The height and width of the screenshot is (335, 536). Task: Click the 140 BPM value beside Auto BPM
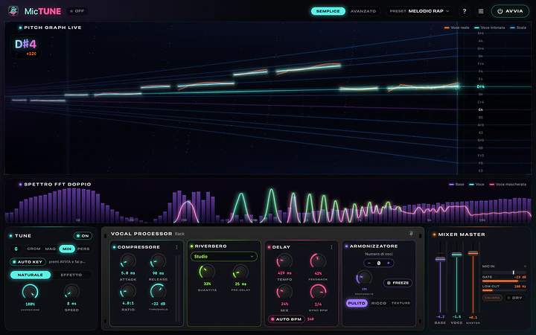[x=310, y=319]
